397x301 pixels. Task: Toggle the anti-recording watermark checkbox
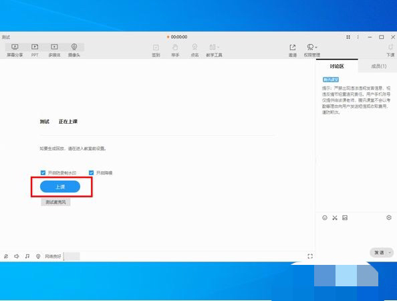pos(43,173)
